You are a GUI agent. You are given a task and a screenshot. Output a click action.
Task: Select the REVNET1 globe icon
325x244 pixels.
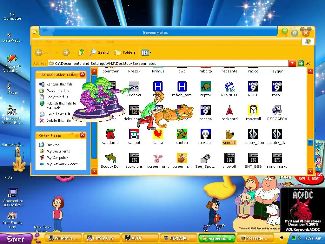pos(229,86)
